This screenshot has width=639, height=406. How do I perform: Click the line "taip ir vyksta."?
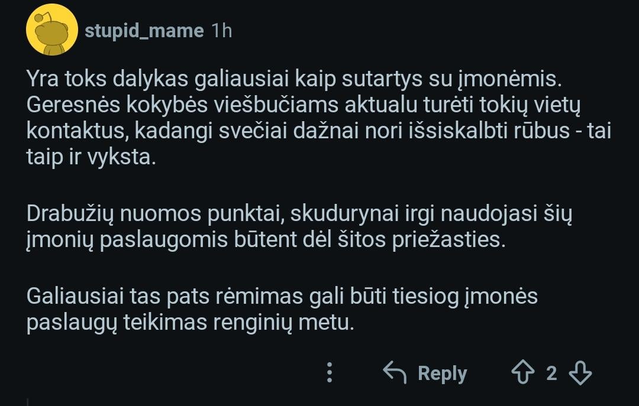point(91,158)
